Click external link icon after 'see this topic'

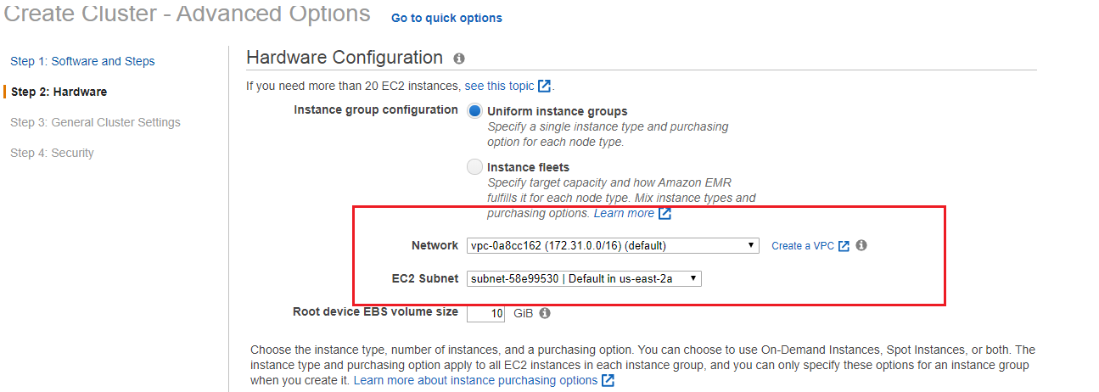tap(545, 86)
